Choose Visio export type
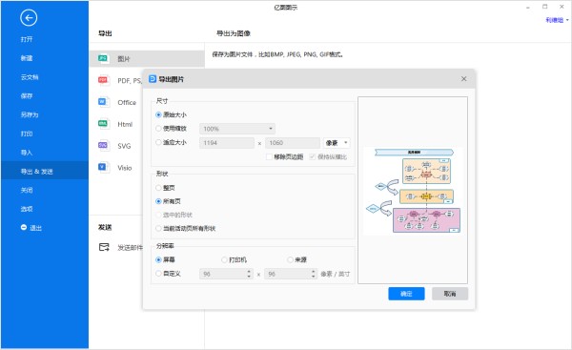 [x=124, y=168]
